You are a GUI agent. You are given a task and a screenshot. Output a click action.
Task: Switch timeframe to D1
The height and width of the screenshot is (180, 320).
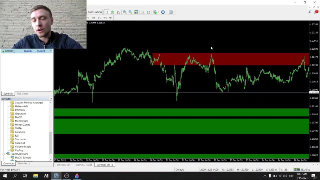[x=99, y=18]
